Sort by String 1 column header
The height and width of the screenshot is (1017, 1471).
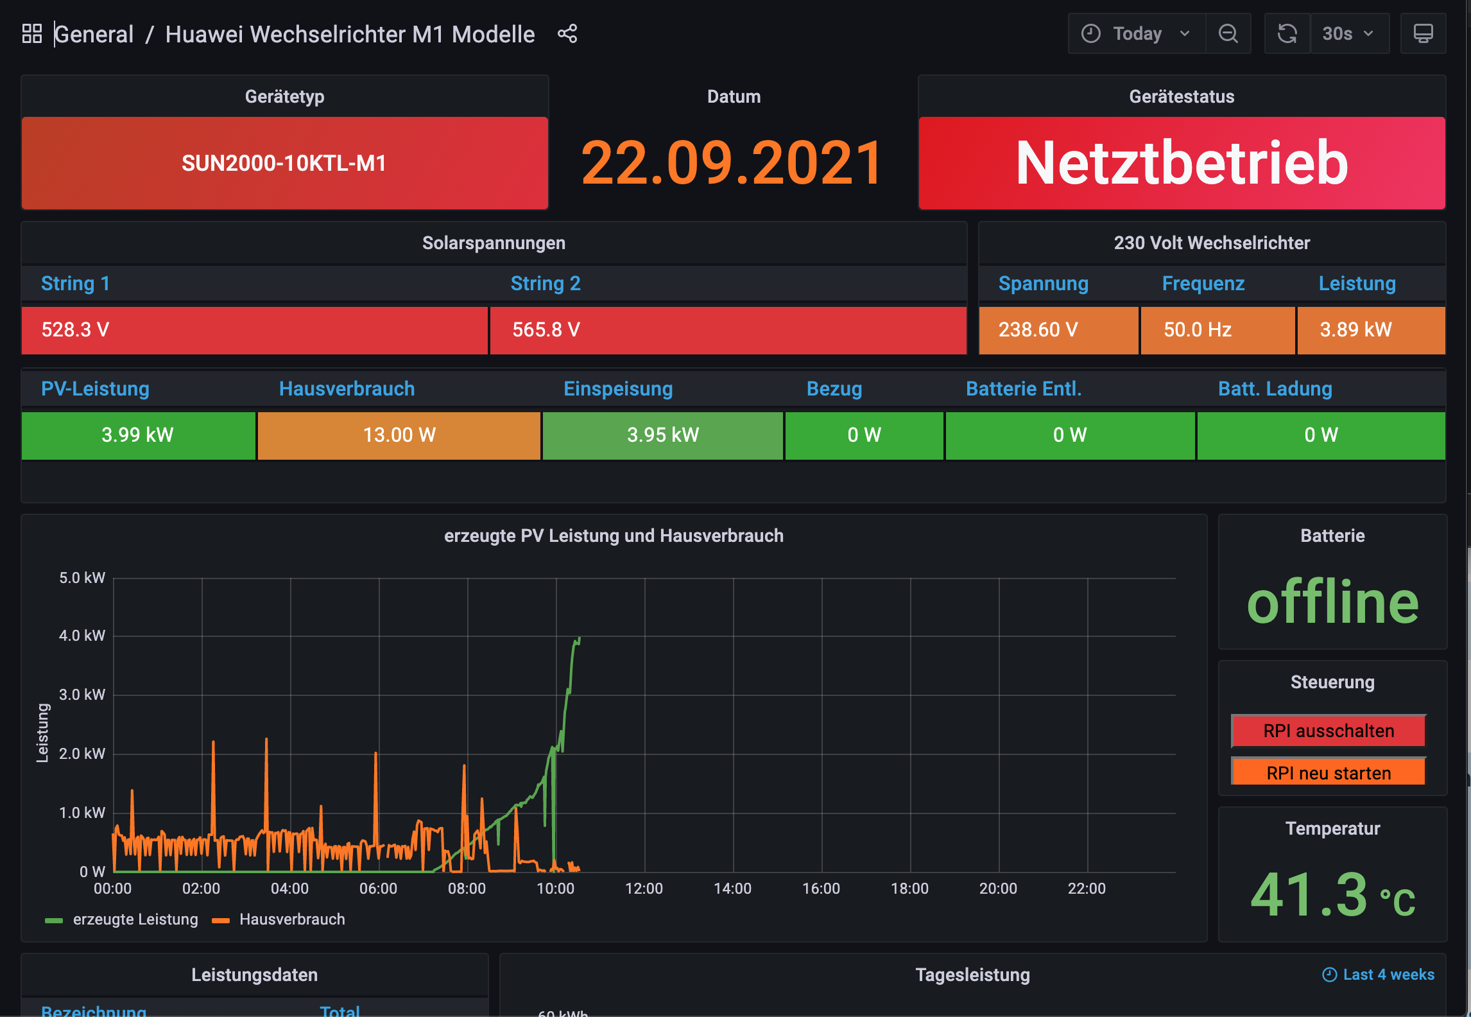pos(75,283)
